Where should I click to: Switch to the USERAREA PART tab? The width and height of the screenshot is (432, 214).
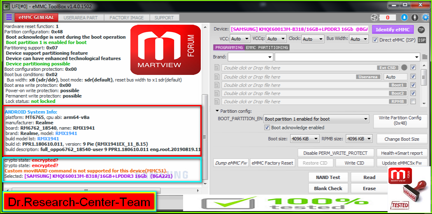(81, 18)
